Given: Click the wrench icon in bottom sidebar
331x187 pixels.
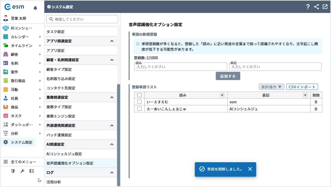Looking at the screenshot, I should coord(22,171).
